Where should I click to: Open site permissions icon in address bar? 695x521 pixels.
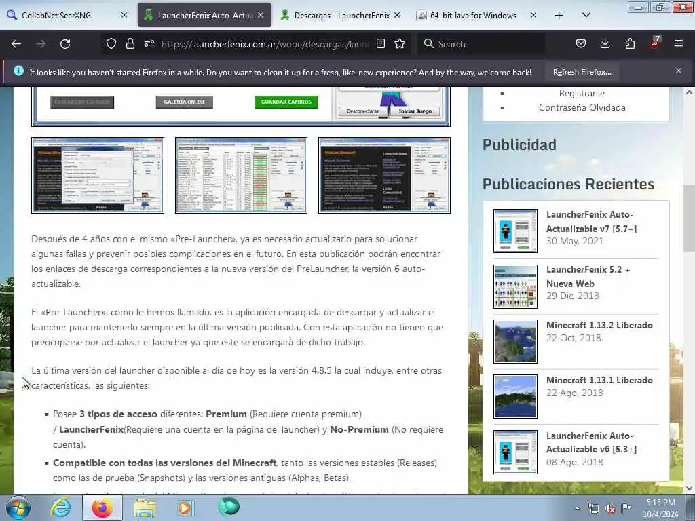pos(149,44)
